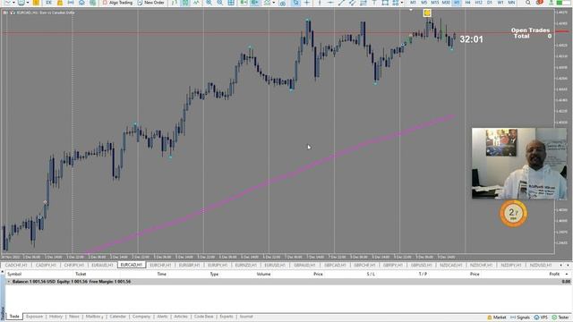Viewport: 573px width, 322px height.
Task: Zoom in on the chart
Action: click(x=209, y=3)
